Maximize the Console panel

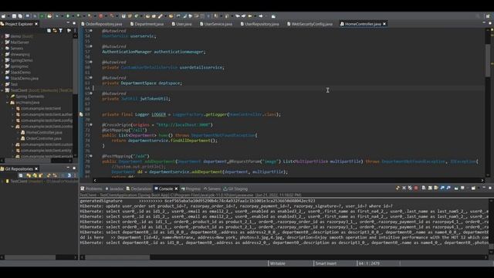490,188
